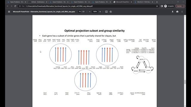Print the PDF document
Screen dimensions: 191x107
(177, 12)
